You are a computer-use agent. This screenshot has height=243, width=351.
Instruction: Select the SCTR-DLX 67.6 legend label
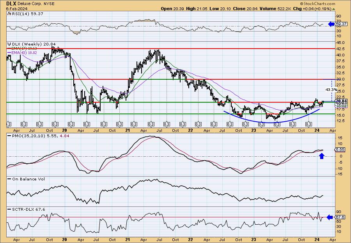pyautogui.click(x=27, y=209)
